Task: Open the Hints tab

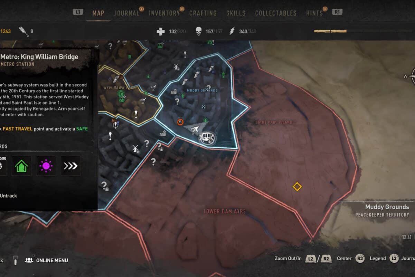Action: [314, 13]
